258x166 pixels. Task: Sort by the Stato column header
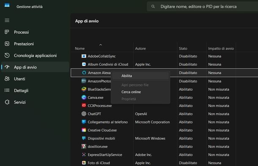[x=183, y=49]
